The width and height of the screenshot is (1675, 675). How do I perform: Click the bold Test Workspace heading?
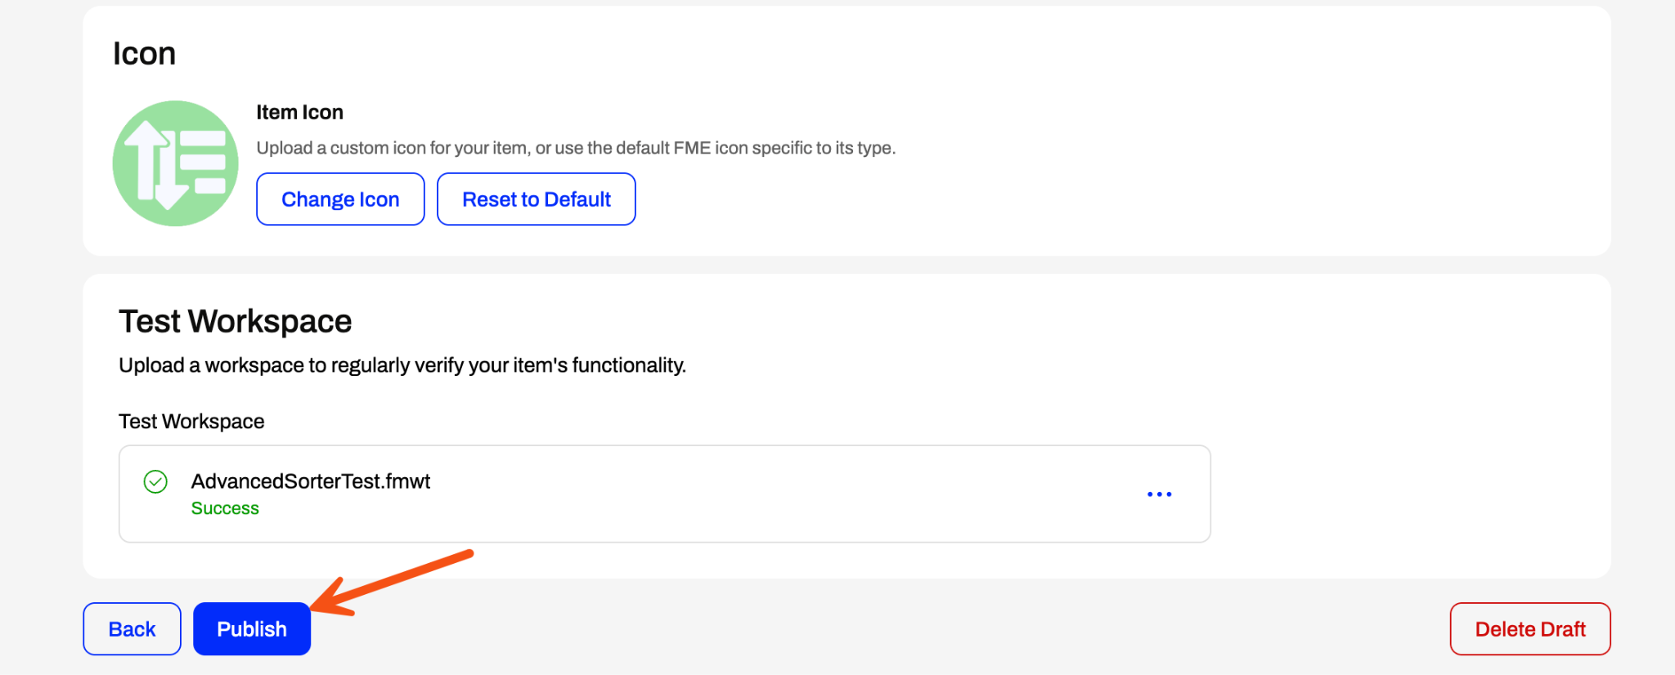pos(236,321)
